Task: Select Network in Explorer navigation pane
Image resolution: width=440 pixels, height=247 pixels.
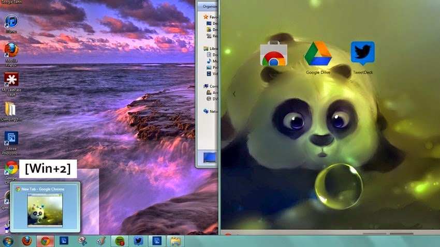Action: pos(211,111)
